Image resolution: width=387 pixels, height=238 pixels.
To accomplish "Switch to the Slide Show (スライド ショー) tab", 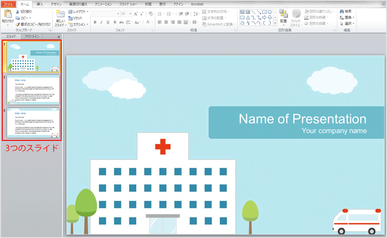I will click(x=128, y=4).
